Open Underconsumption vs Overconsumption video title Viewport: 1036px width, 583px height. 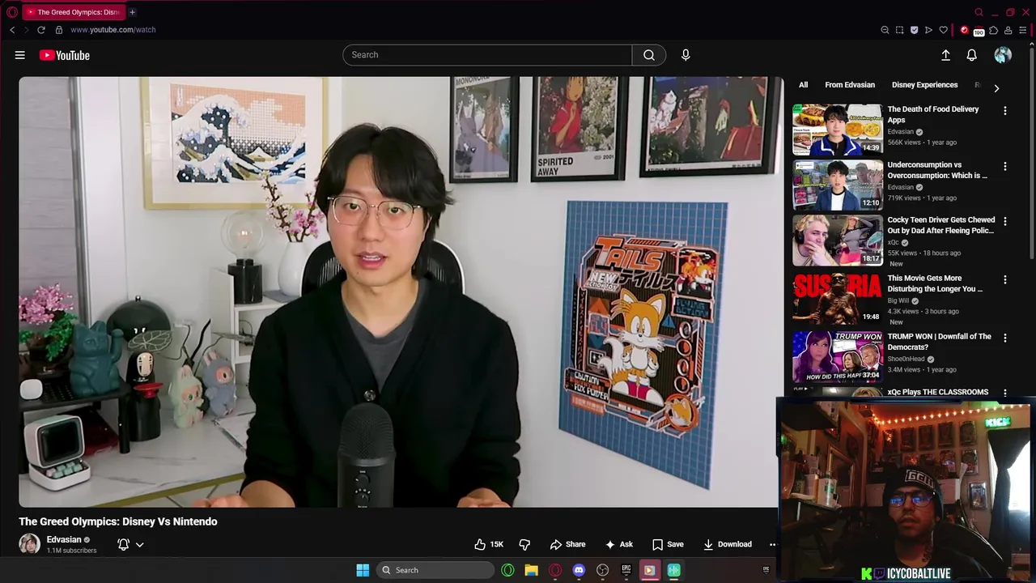tap(937, 170)
